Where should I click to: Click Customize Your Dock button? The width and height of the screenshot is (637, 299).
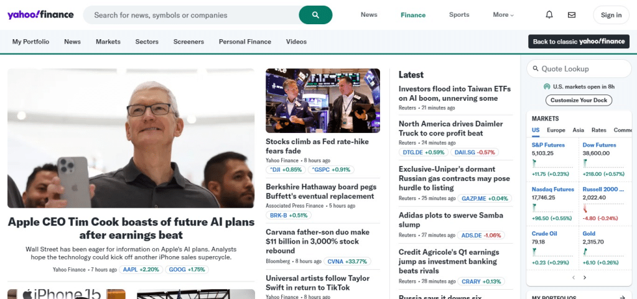(579, 100)
